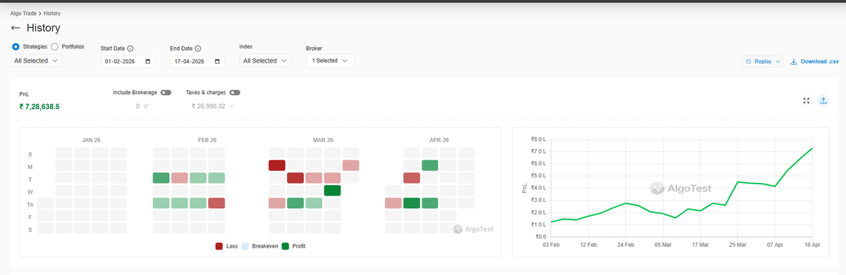Edit brokerage value via pencil icon
The image size is (846, 275).
click(x=146, y=106)
